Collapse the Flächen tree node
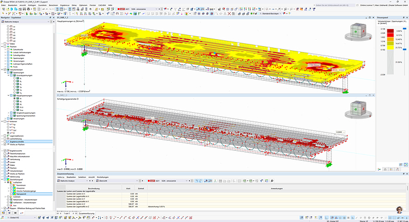The image size is (409, 222). (x=2, y=47)
